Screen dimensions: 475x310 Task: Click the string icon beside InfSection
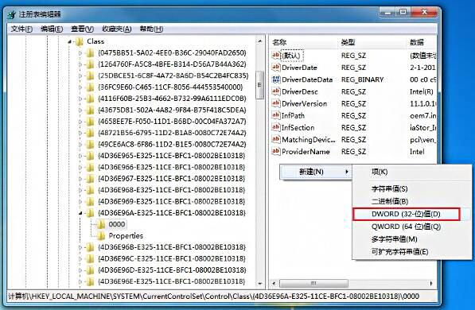pyautogui.click(x=275, y=127)
